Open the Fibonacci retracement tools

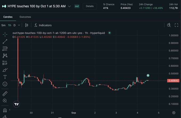[x=5, y=49]
